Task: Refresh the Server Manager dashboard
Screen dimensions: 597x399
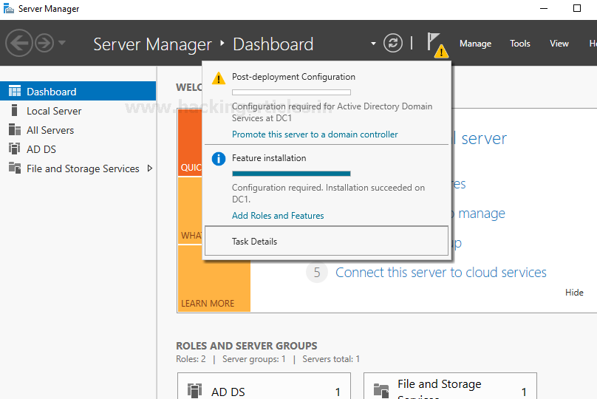Action: point(393,43)
